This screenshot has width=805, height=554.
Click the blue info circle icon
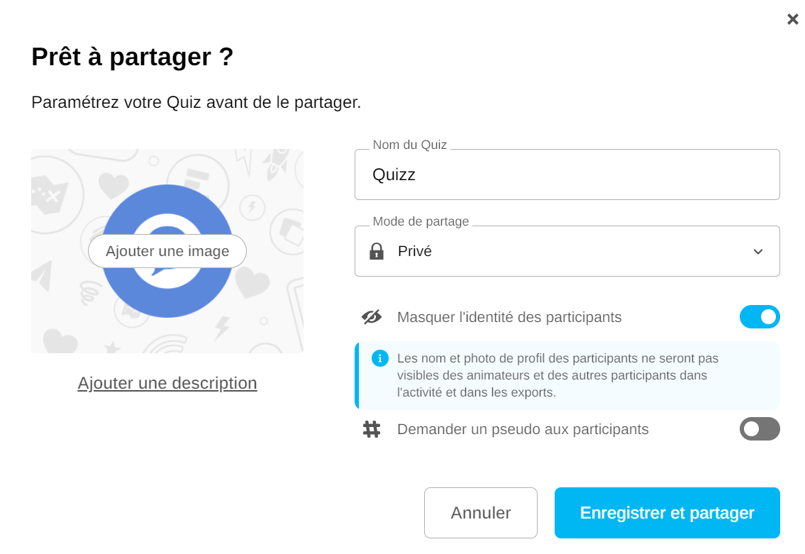pyautogui.click(x=380, y=358)
